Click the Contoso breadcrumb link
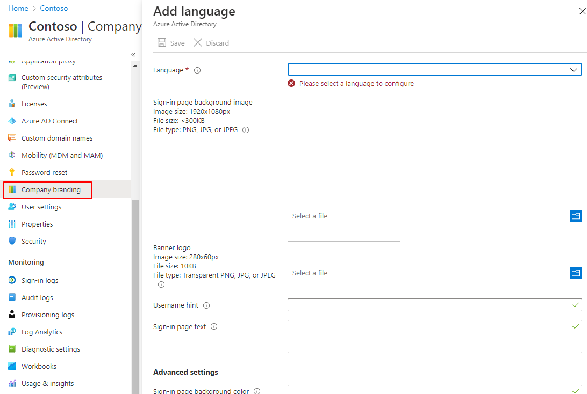 coord(54,8)
